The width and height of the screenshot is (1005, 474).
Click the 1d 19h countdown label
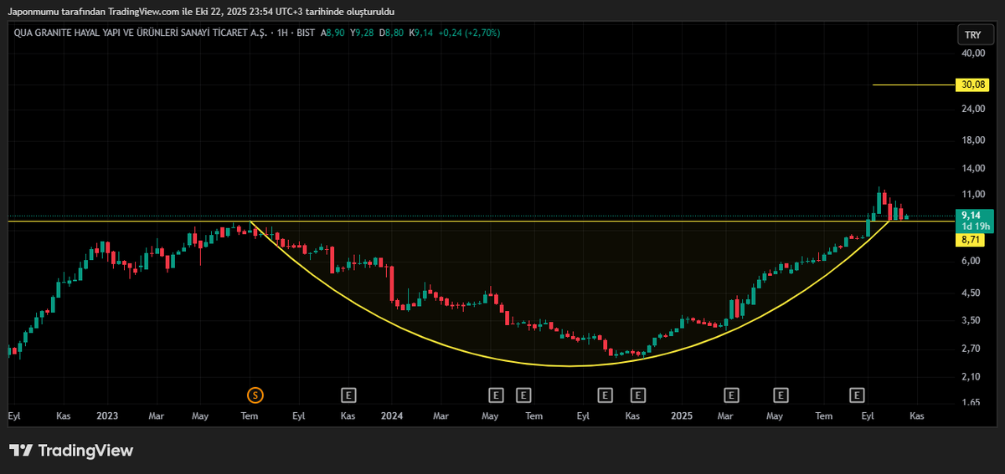975,227
